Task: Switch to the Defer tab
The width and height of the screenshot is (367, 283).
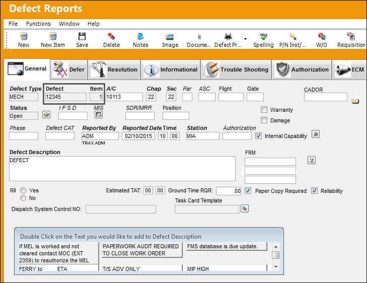Action: [x=69, y=69]
